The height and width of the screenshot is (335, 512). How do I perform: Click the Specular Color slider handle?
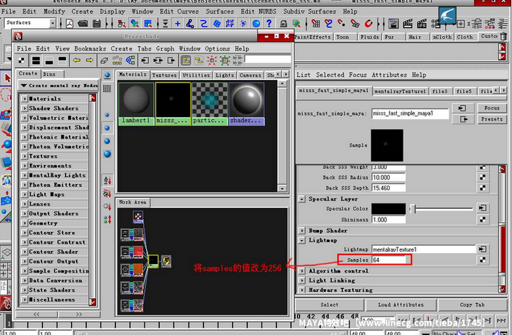pyautogui.click(x=413, y=209)
